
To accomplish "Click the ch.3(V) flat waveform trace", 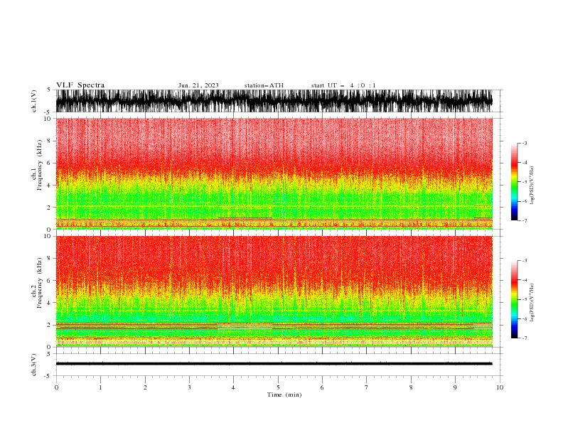I will [x=274, y=364].
